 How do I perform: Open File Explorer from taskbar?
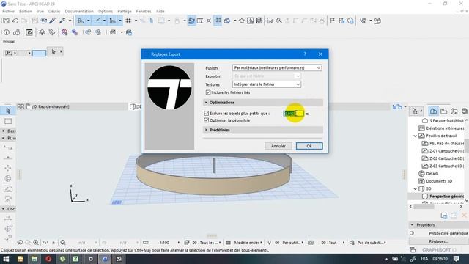click(34, 259)
